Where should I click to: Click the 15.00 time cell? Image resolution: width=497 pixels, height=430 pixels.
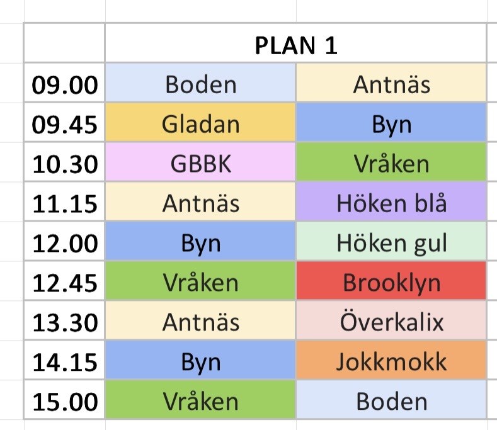pyautogui.click(x=65, y=402)
